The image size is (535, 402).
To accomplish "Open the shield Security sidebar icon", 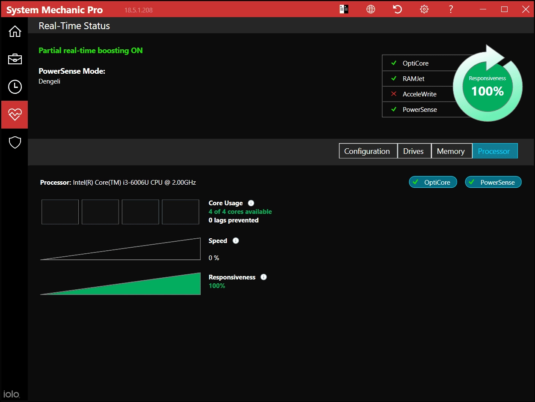I will tap(15, 142).
